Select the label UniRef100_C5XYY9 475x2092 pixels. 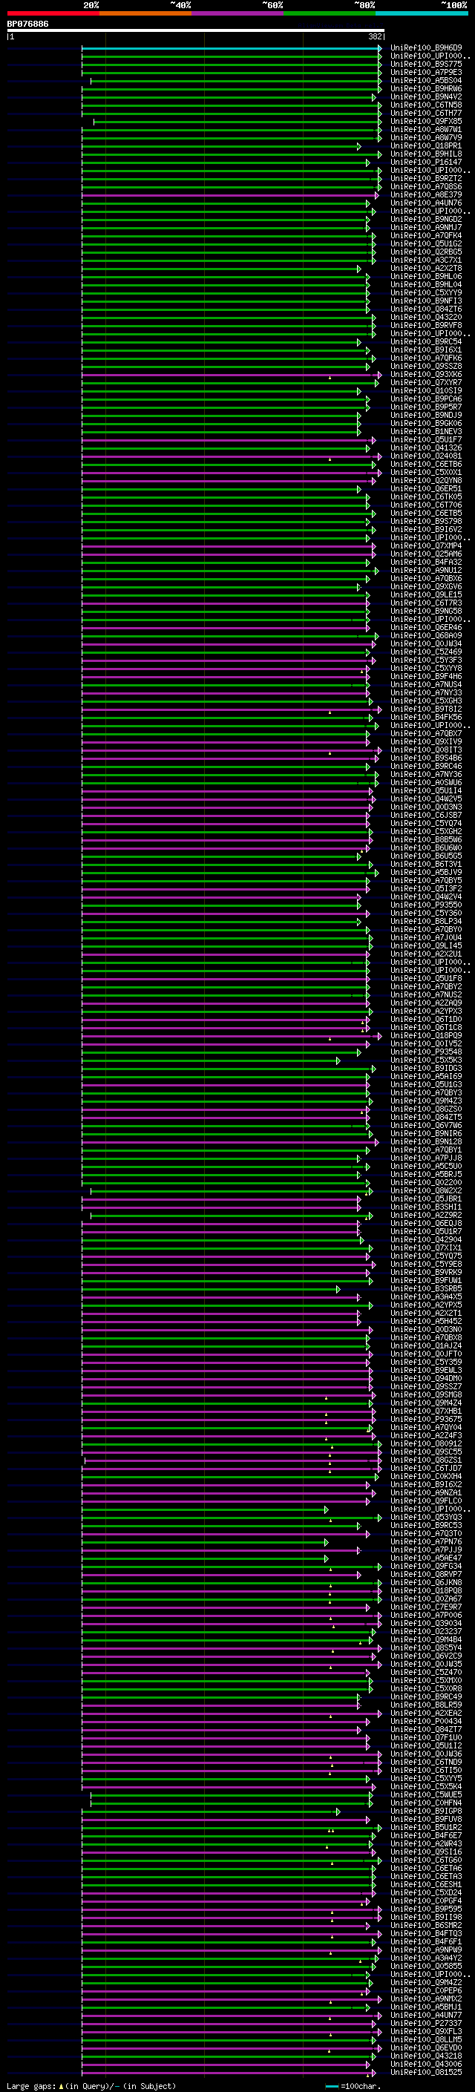426,293
